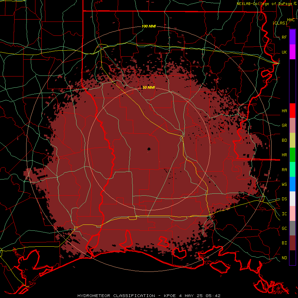Click the 'HA' legend label
Image resolution: width=298 pixels, height=298 pixels.
tap(284, 111)
